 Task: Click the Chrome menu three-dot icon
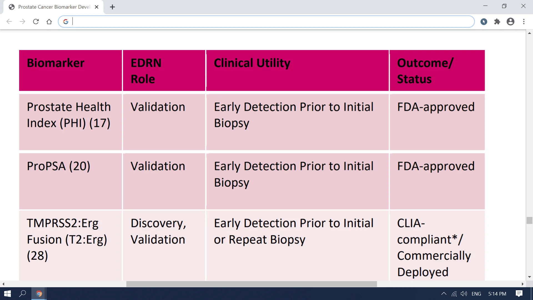click(524, 21)
